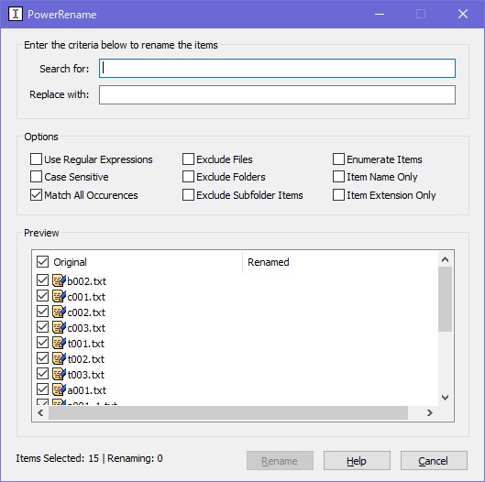
Task: Close the PowerRename window
Action: (463, 14)
